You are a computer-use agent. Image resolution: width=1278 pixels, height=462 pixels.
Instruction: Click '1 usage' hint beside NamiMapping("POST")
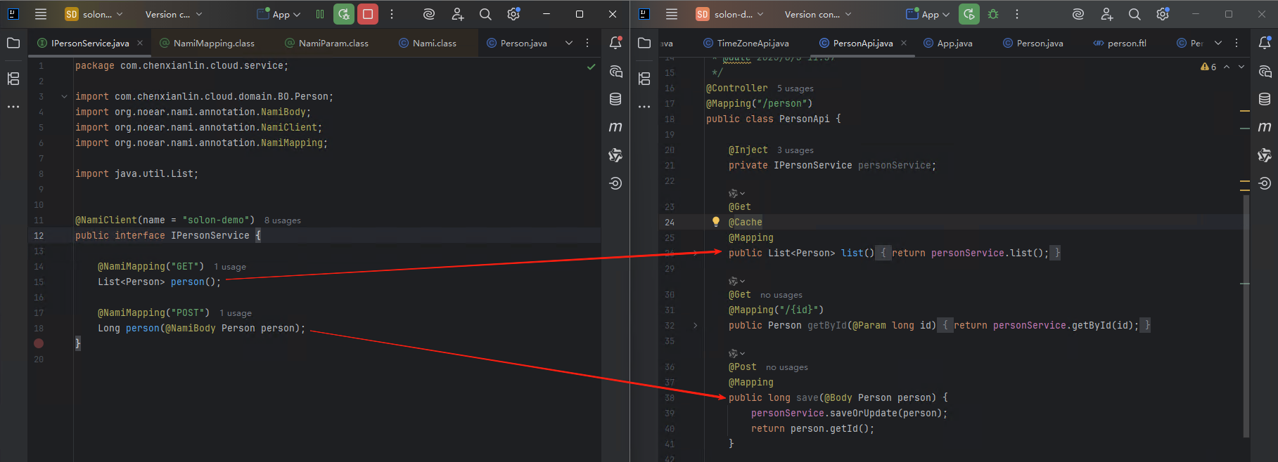click(x=235, y=313)
